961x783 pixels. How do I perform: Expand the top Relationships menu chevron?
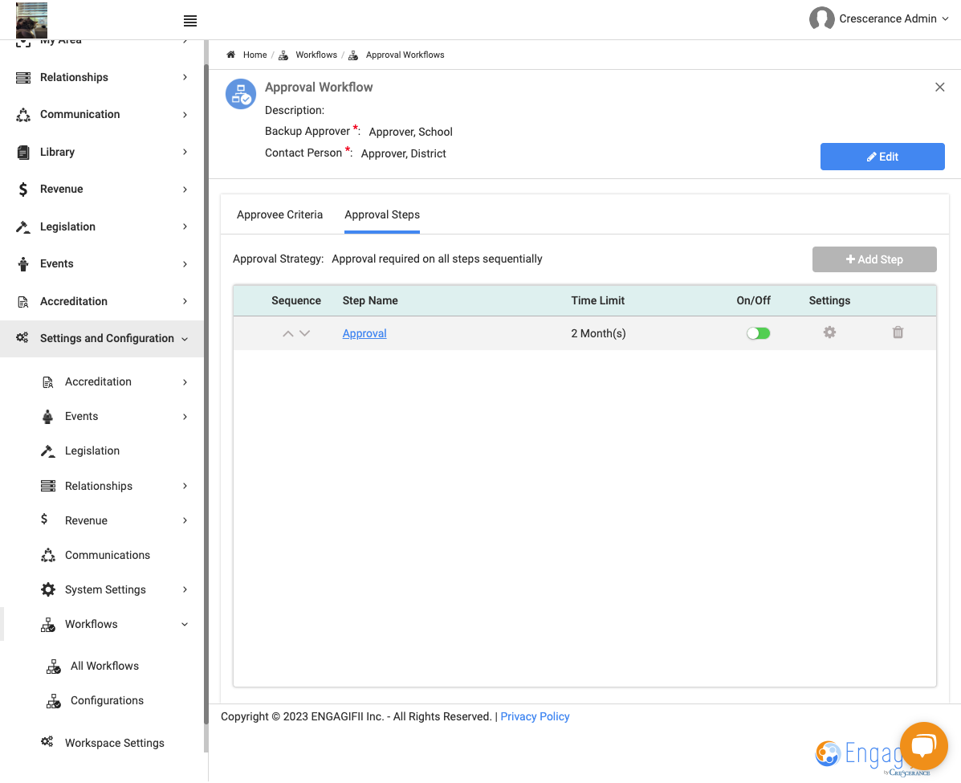click(x=185, y=77)
